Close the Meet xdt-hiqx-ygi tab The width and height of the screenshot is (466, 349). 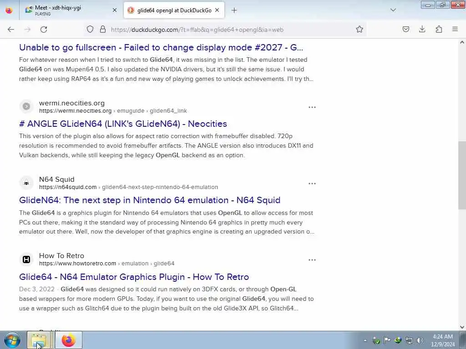point(114,10)
